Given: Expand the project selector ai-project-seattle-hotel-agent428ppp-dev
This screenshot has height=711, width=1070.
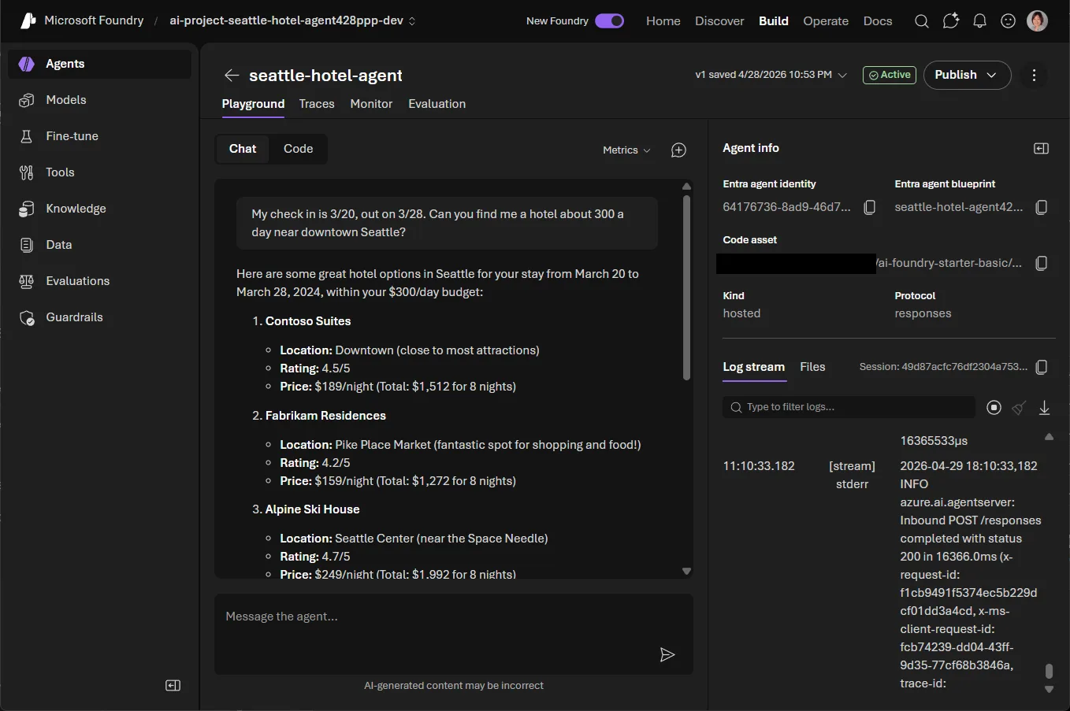Looking at the screenshot, I should pos(292,20).
